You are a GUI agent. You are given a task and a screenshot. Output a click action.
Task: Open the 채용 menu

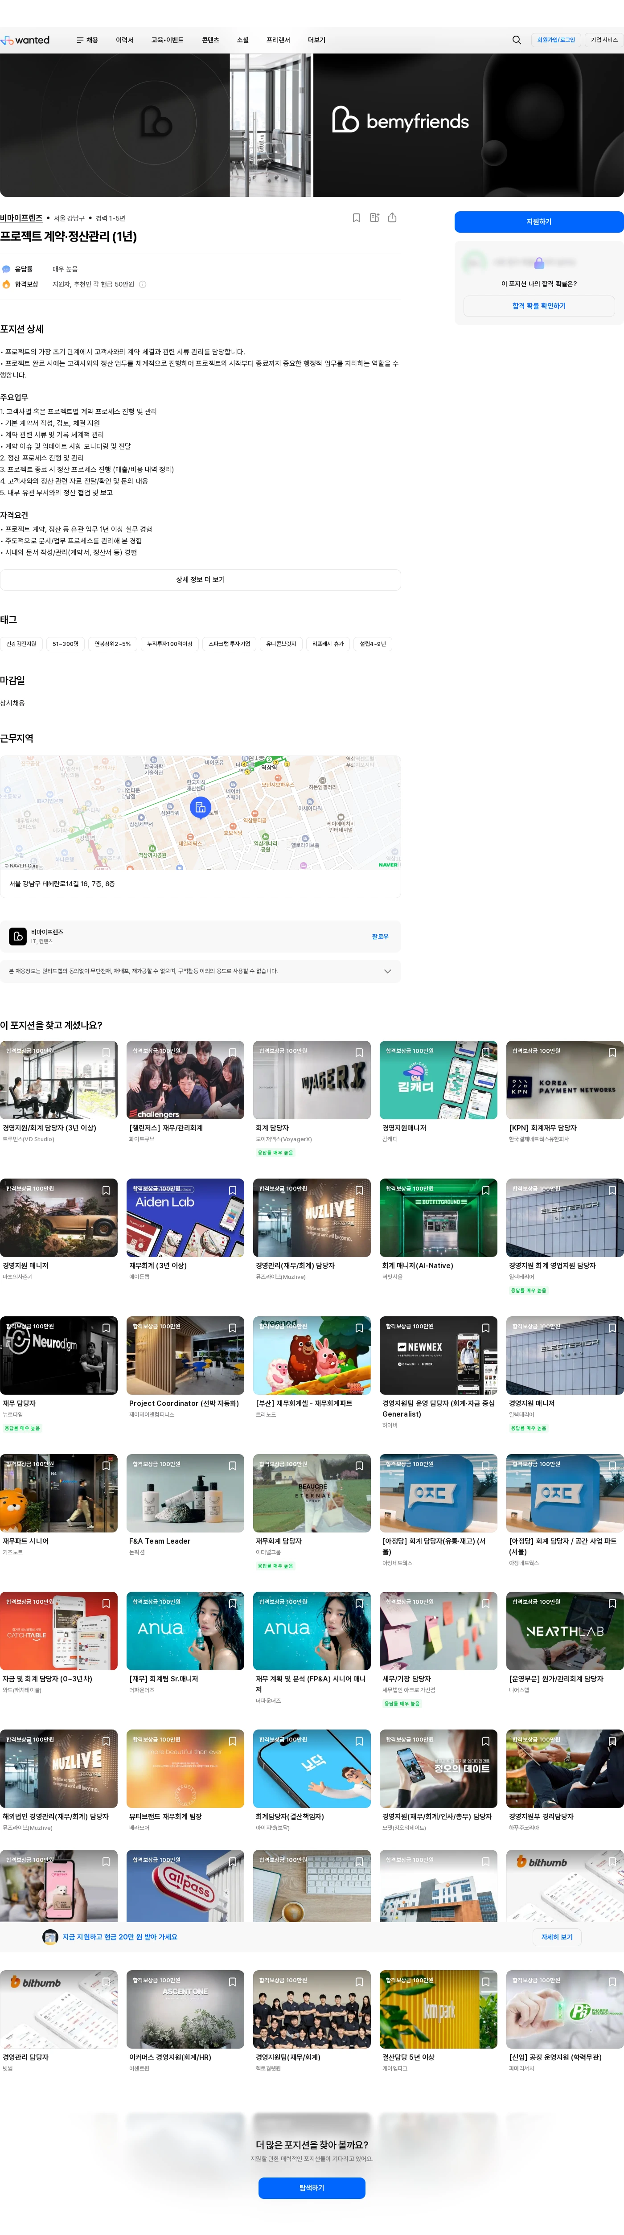pos(87,40)
